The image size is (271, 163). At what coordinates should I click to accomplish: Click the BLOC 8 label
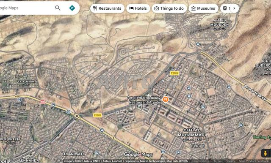[x=198, y=146]
